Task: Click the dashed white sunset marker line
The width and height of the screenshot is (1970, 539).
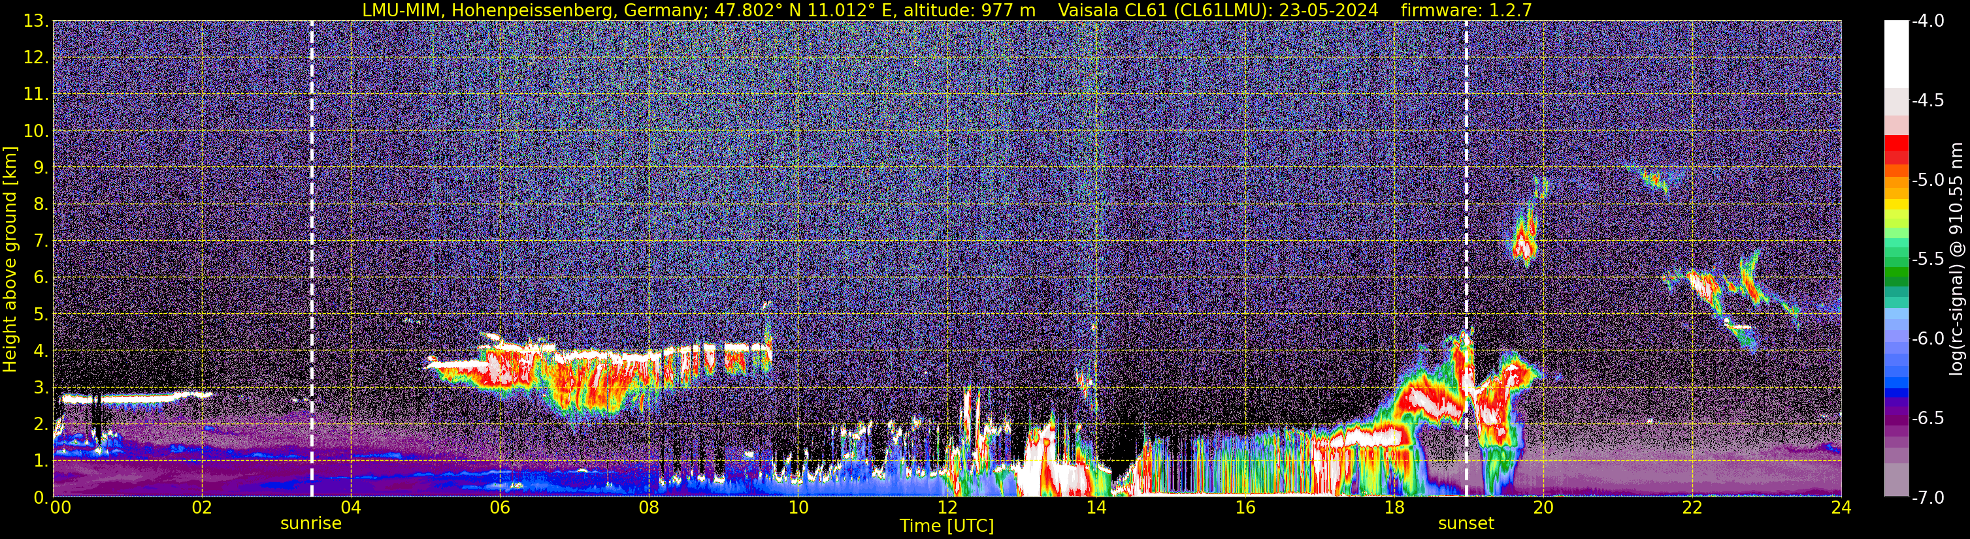Action: pos(1466,259)
